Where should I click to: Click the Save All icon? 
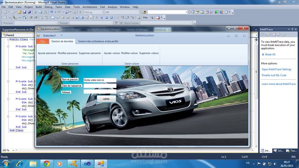pos(29,12)
